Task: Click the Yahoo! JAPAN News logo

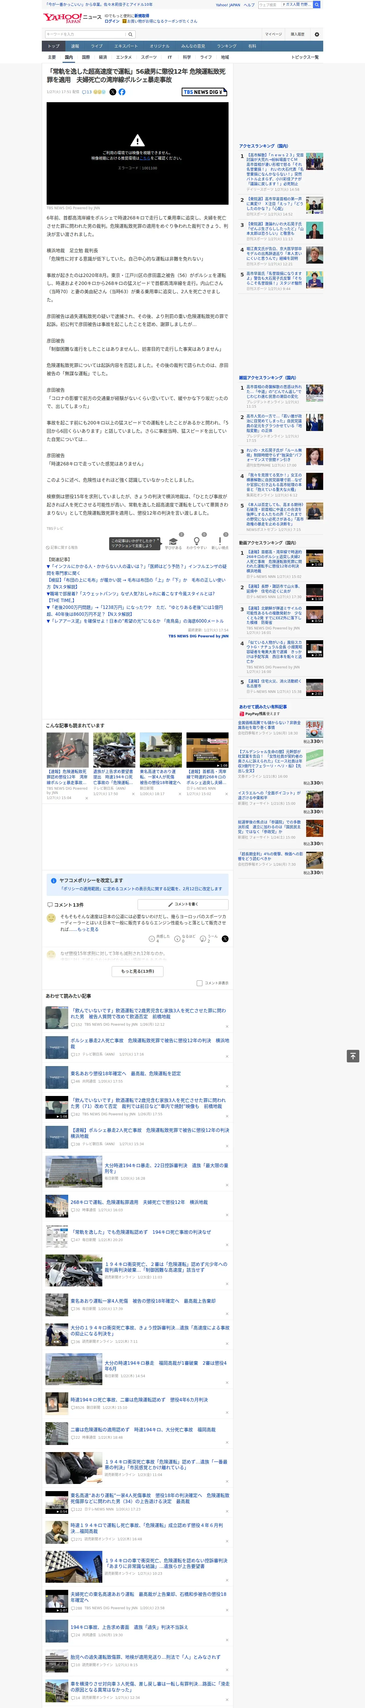Action: (x=72, y=19)
